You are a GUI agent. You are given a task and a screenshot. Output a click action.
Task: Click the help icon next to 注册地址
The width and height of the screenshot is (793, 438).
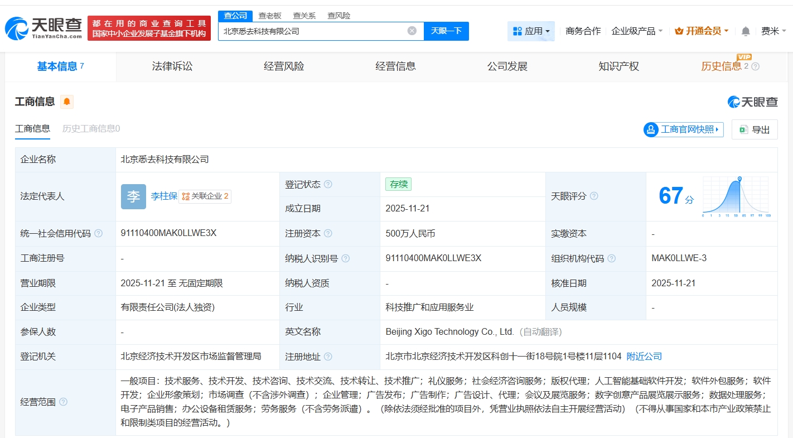[328, 357]
